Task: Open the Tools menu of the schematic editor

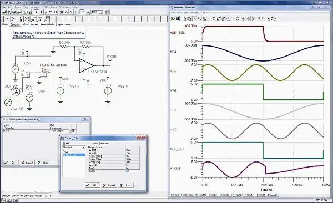Action: [54, 7]
